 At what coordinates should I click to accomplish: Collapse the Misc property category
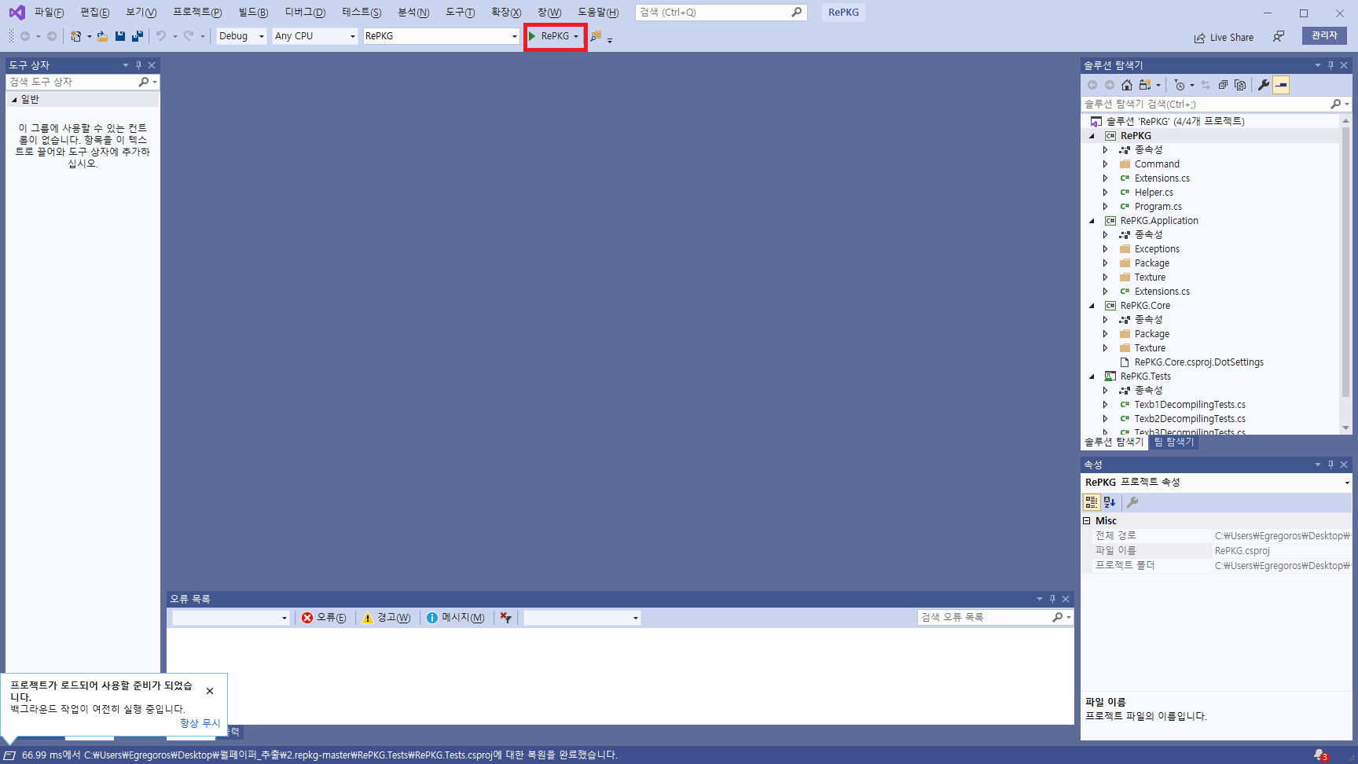[1087, 521]
